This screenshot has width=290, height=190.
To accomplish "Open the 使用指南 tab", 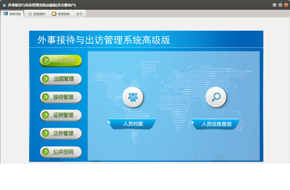I will pos(61,14).
